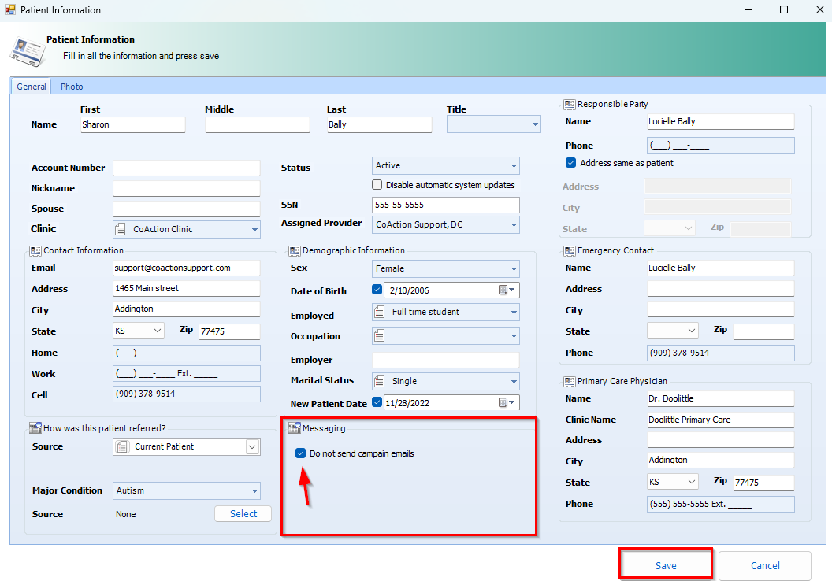Switch to the Photo tab
The image size is (832, 581).
(72, 87)
